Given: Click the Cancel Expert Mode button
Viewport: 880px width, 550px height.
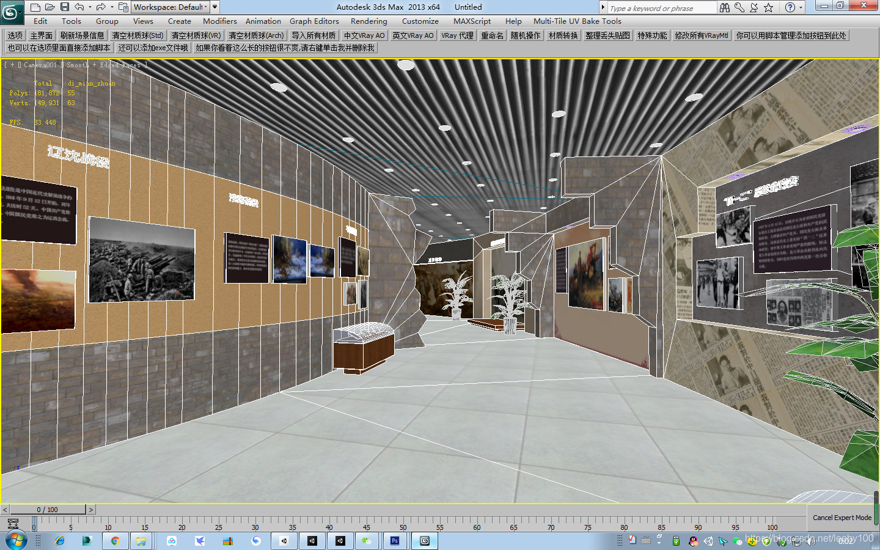Looking at the screenshot, I should pos(842,518).
